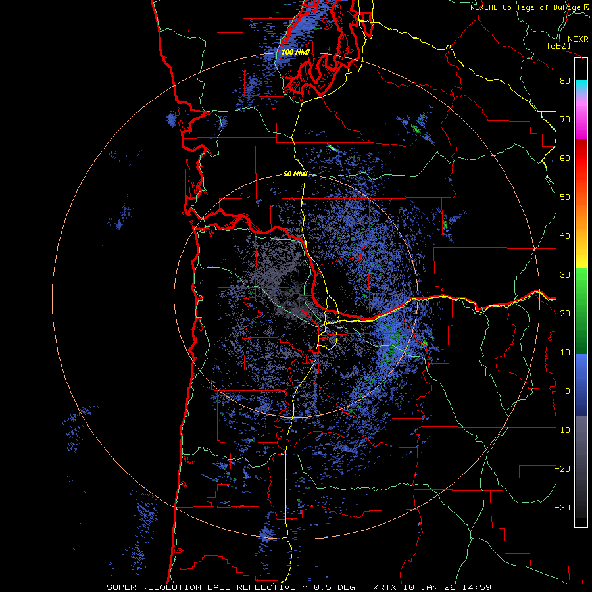
Task: Click the 10 JAN 26 date in caption
Action: coord(431,587)
